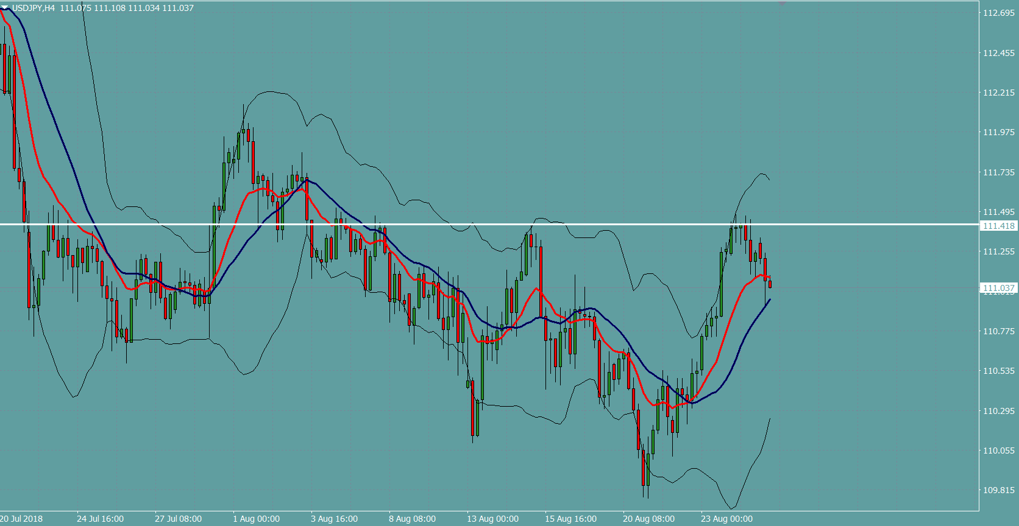This screenshot has width=1019, height=526.
Task: Click the chart shift triangle marker at top
Action: (x=783, y=4)
